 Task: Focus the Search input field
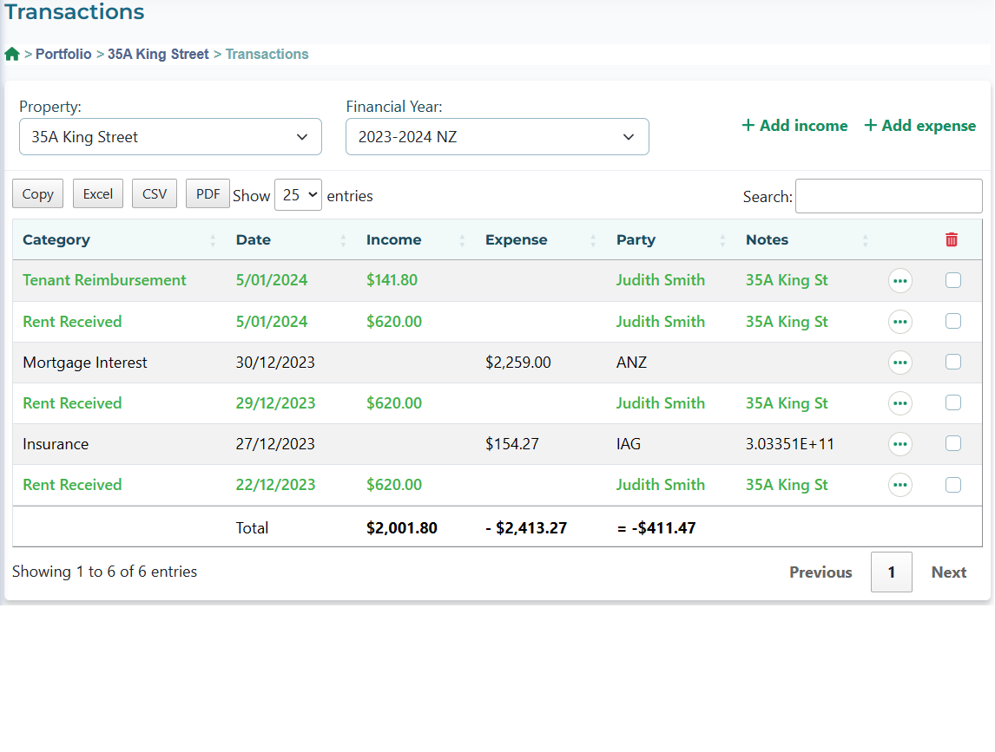(888, 196)
